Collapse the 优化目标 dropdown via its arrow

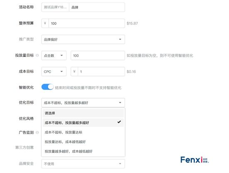pos(120,103)
